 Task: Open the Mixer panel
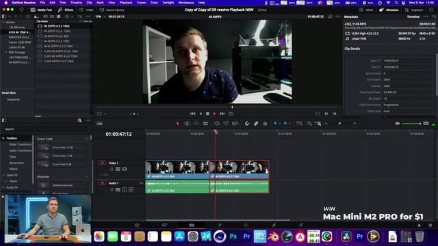click(366, 10)
